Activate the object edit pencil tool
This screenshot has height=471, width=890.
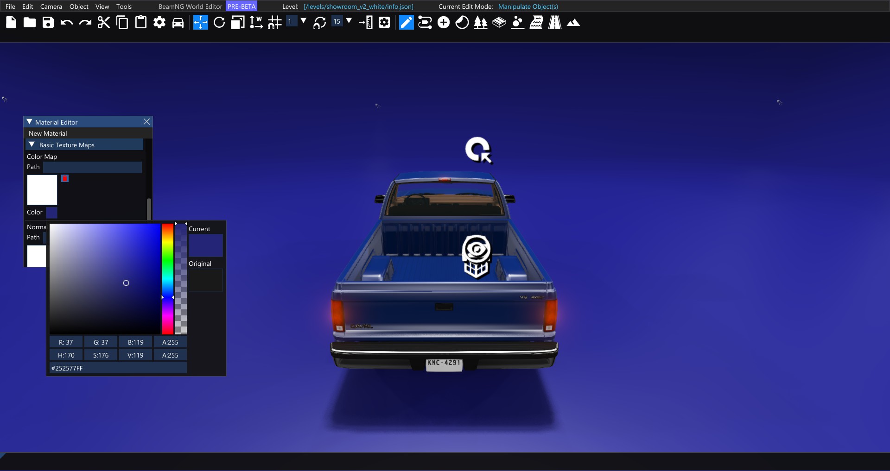click(407, 22)
